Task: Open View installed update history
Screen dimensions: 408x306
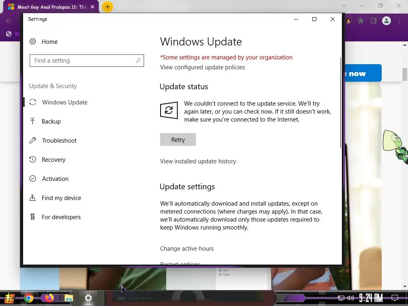Action: click(198, 161)
